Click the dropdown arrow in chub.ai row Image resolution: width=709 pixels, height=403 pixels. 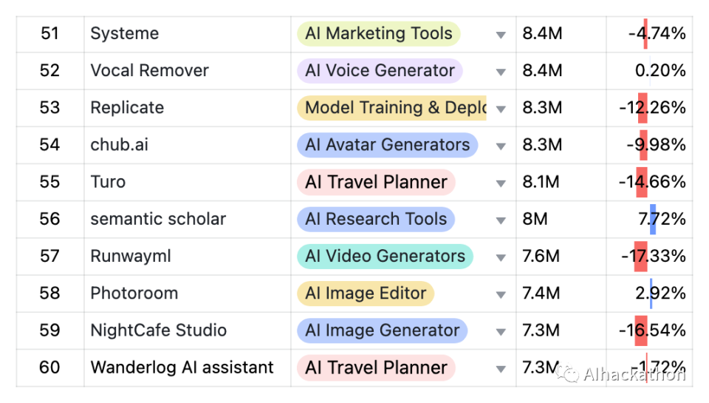click(501, 146)
